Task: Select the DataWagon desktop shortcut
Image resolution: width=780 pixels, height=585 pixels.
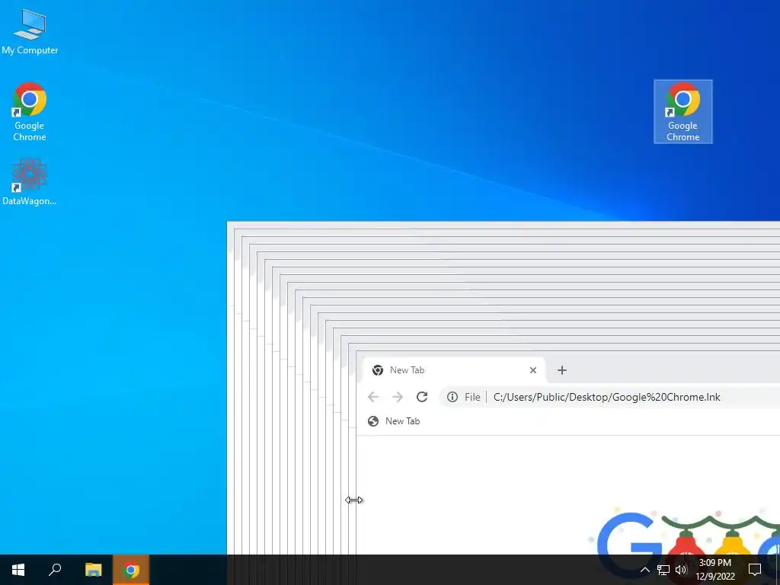Action: 30,181
